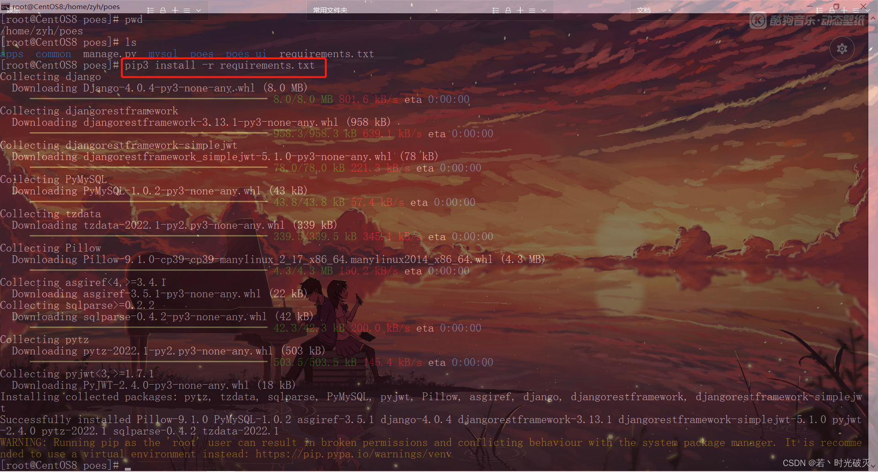
Task: Click 'Collecting asgiref<4,>=3.4.1' line
Action: 83,283
